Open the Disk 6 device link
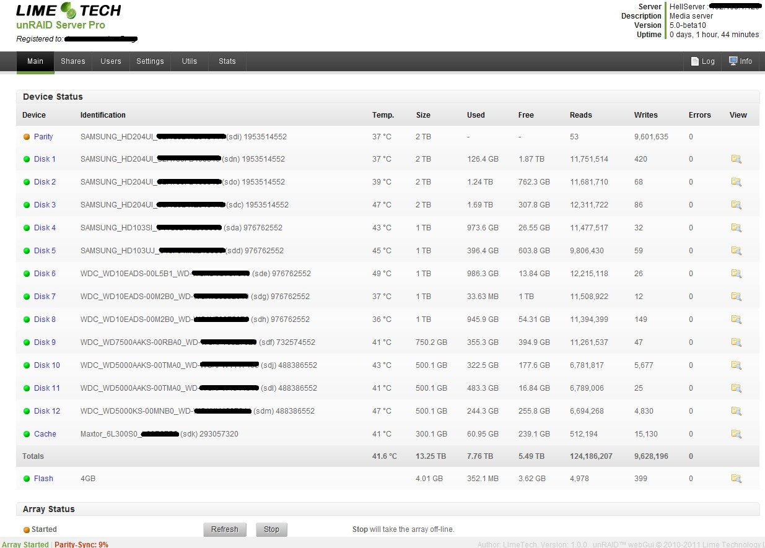Screen dimensions: 765x548 tap(45, 274)
